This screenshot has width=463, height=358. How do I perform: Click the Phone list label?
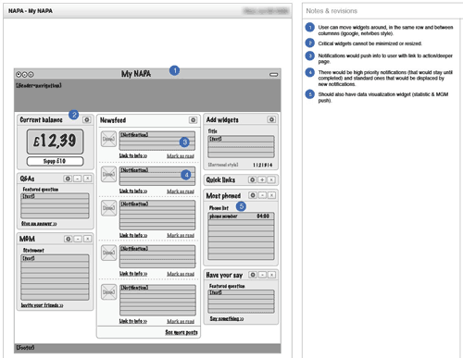click(x=219, y=208)
